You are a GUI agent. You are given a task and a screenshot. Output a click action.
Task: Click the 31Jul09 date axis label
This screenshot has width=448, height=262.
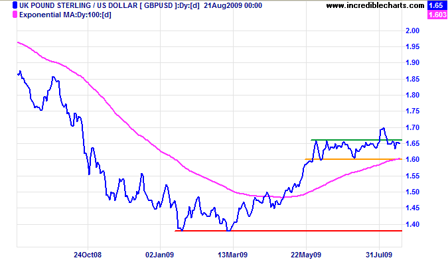379,255
